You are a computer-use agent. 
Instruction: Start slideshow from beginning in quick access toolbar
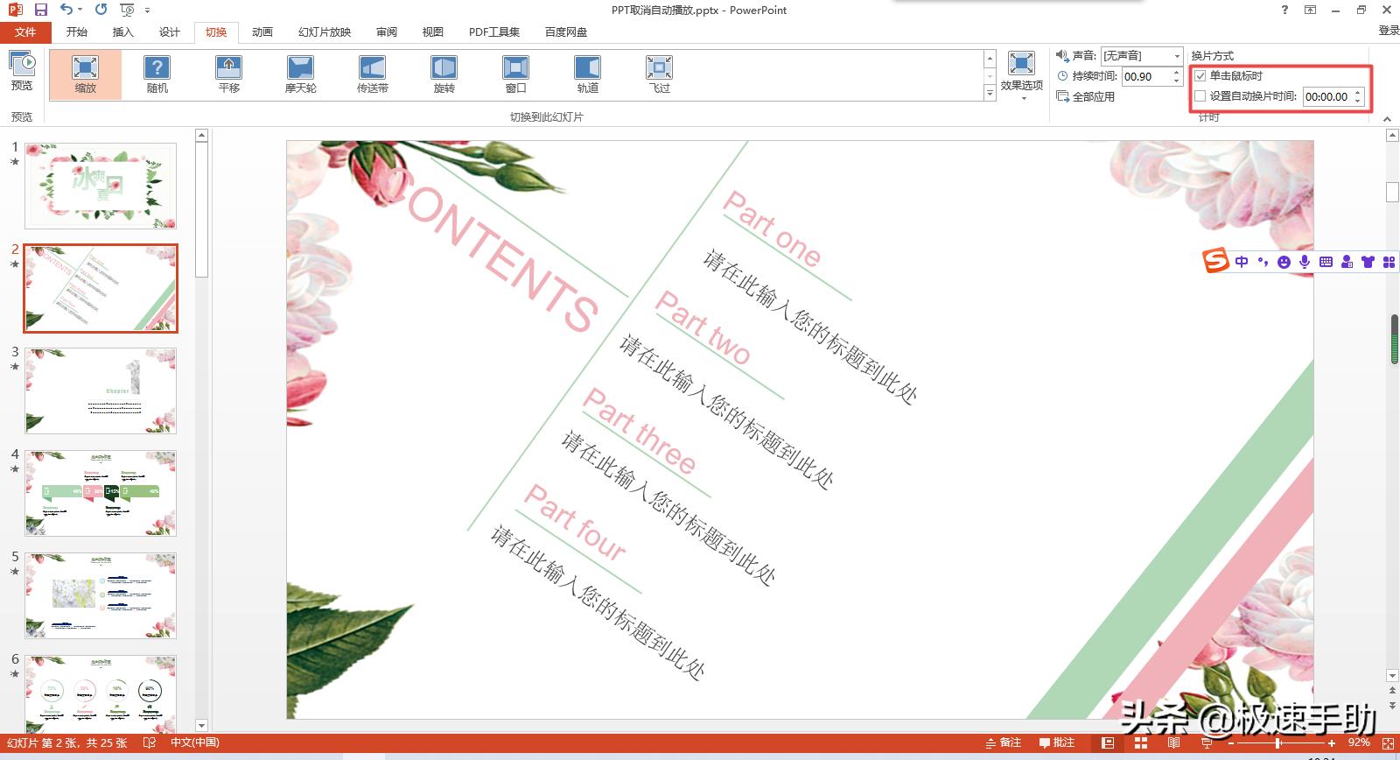point(128,10)
